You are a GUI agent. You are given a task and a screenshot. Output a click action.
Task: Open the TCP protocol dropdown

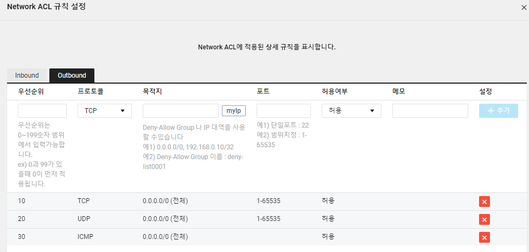pos(105,111)
